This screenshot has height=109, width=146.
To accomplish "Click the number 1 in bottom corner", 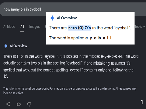I will pyautogui.click(x=142, y=102).
